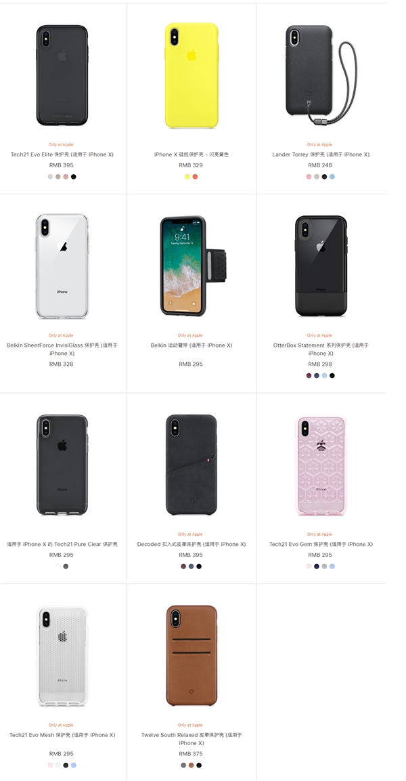This screenshot has width=406, height=781.
Task: Select the yellow swatch for the silicone case
Action: pos(187,177)
